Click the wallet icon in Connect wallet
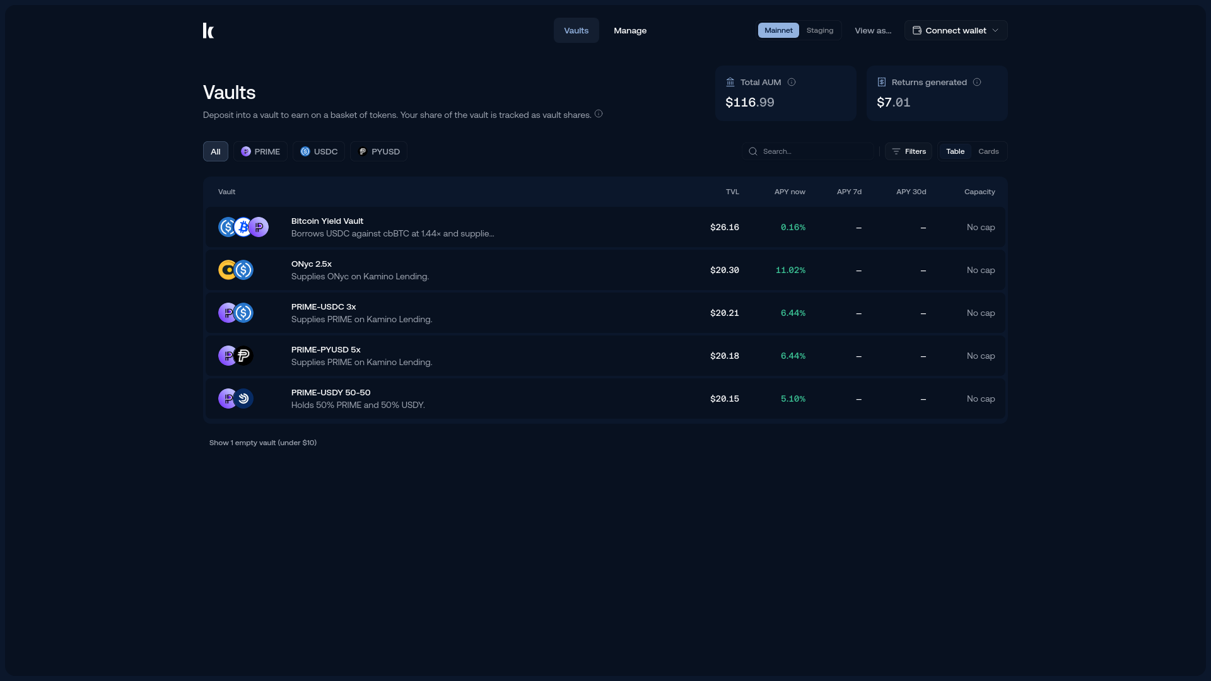 [917, 30]
